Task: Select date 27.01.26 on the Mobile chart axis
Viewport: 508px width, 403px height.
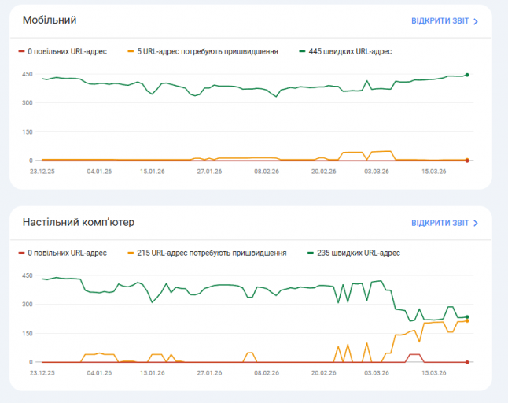Action: pyautogui.click(x=210, y=171)
